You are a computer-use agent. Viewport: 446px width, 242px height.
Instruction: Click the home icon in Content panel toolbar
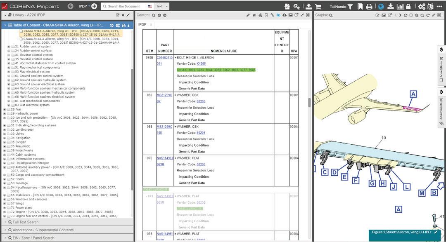tap(254, 15)
